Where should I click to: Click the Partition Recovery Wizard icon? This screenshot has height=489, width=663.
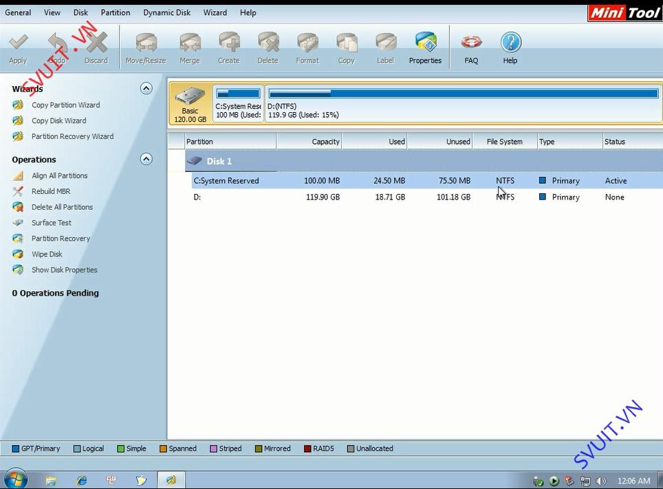coord(18,136)
